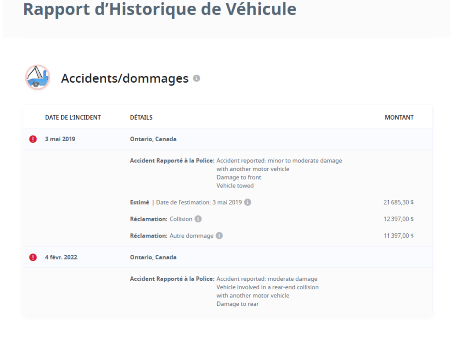Click the Rapport d'Historique de Véhicule title

click(x=159, y=9)
